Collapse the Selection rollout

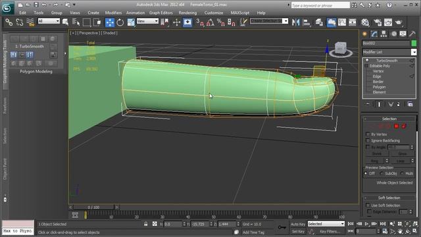coord(366,118)
